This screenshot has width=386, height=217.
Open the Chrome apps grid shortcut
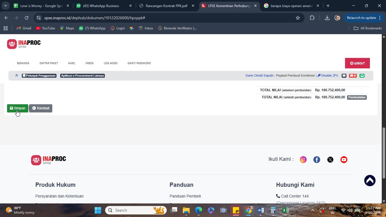(x=5, y=28)
